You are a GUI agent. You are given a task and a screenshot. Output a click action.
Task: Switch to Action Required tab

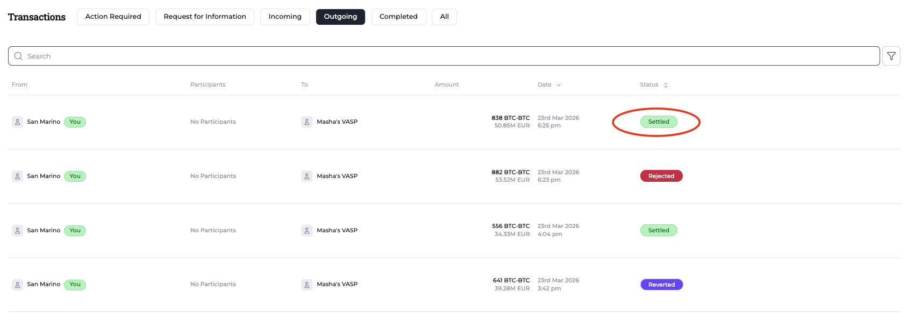(113, 17)
